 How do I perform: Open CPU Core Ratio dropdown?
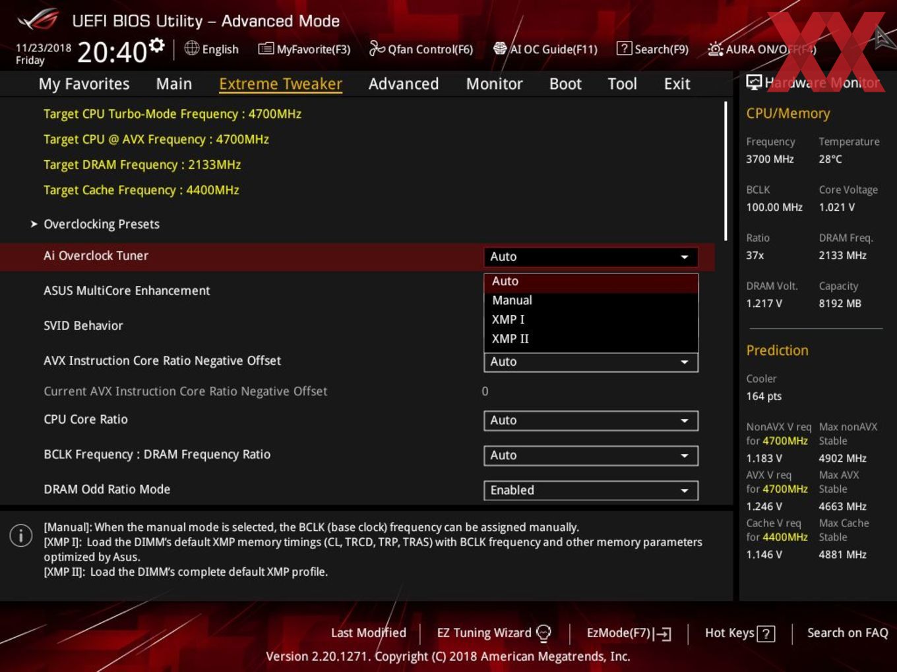pyautogui.click(x=591, y=420)
